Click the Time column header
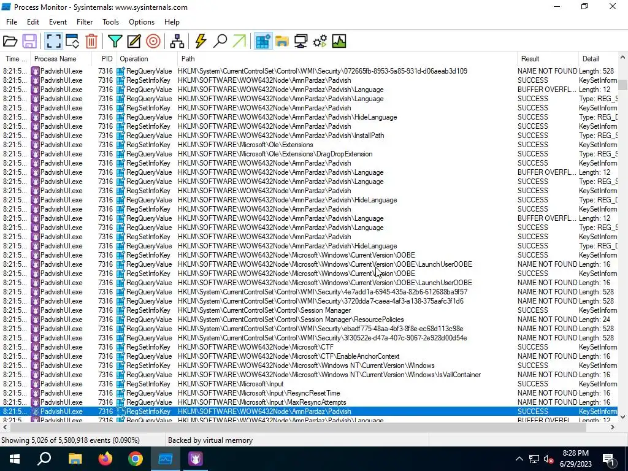The height and width of the screenshot is (471, 628). pos(15,59)
